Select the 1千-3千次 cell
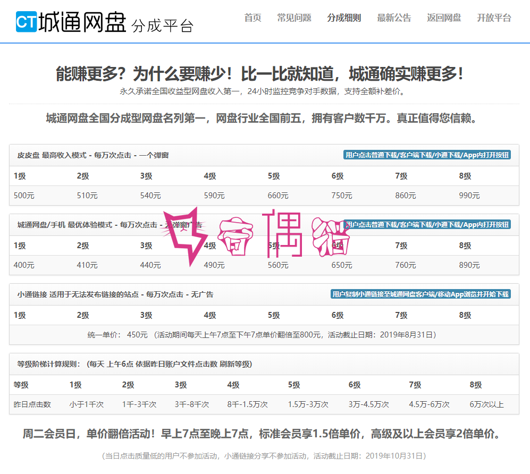The height and width of the screenshot is (474, 530). 139,404
